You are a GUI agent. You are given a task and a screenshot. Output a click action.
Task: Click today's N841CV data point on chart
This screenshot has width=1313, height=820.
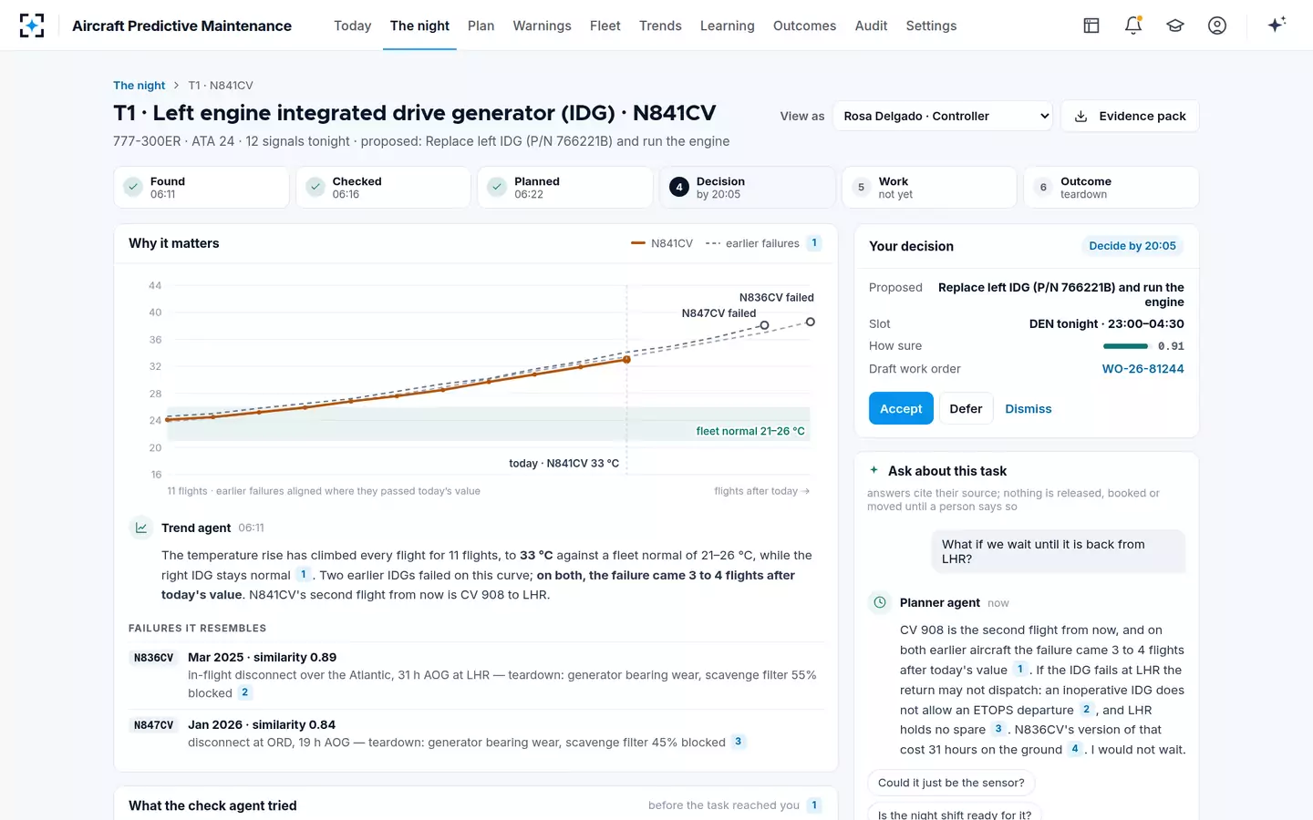click(626, 360)
